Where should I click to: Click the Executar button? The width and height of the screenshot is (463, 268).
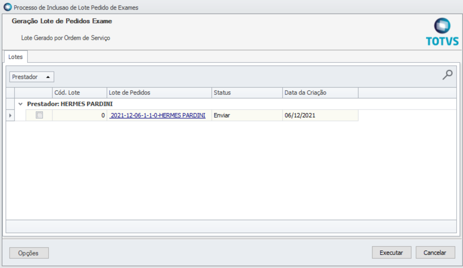tap(391, 253)
